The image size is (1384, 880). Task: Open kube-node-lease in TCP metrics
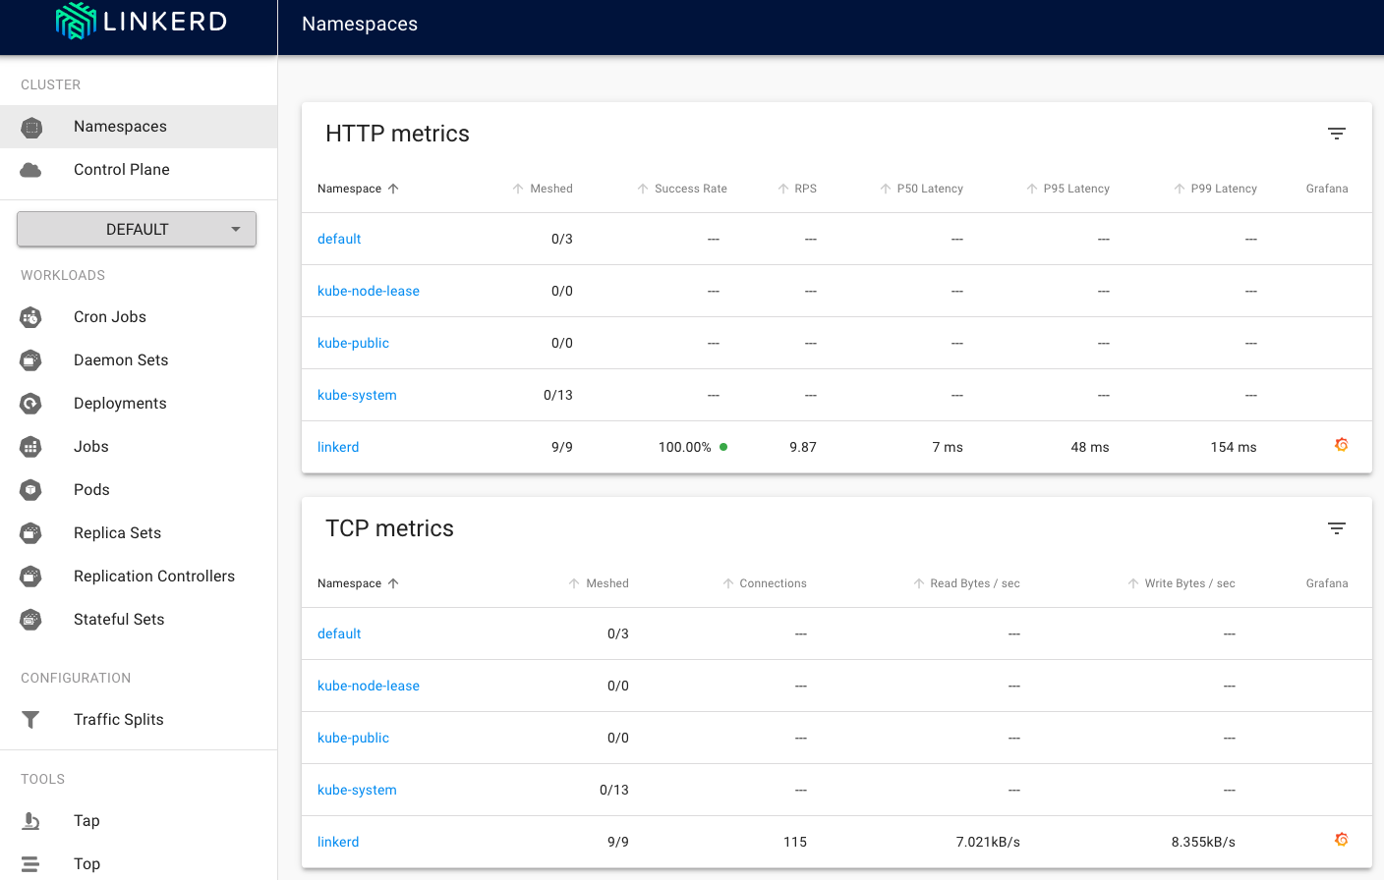coord(369,686)
